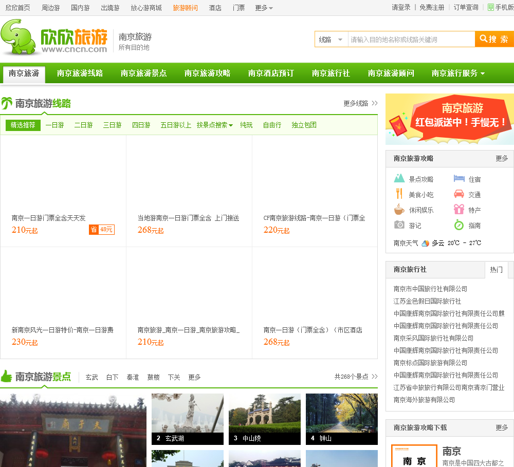
Task: Open the coffee cup 休闲娱乐 icon
Action: tap(399, 209)
